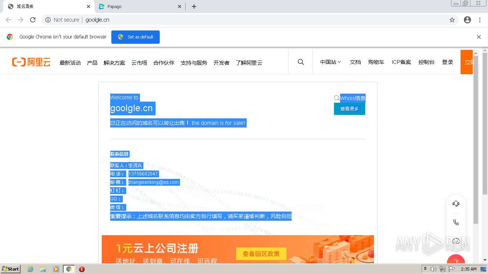Open 云市场 menu item
Screen dimensions: 488x274
click(139, 63)
